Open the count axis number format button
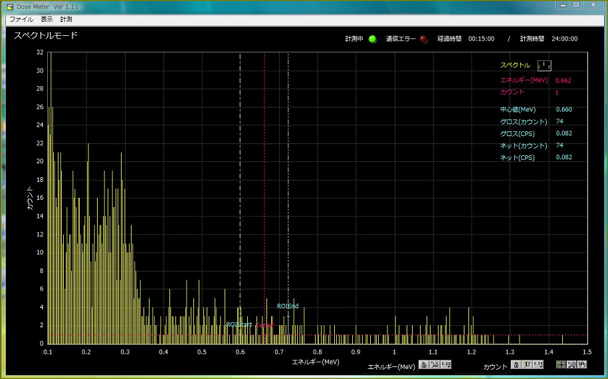The height and width of the screenshot is (379, 608). 538,364
